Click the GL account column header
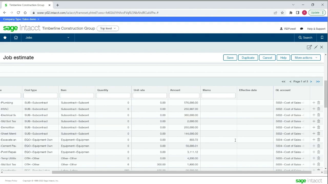Image resolution: width=328 pixels, height=184 pixels. point(283,90)
